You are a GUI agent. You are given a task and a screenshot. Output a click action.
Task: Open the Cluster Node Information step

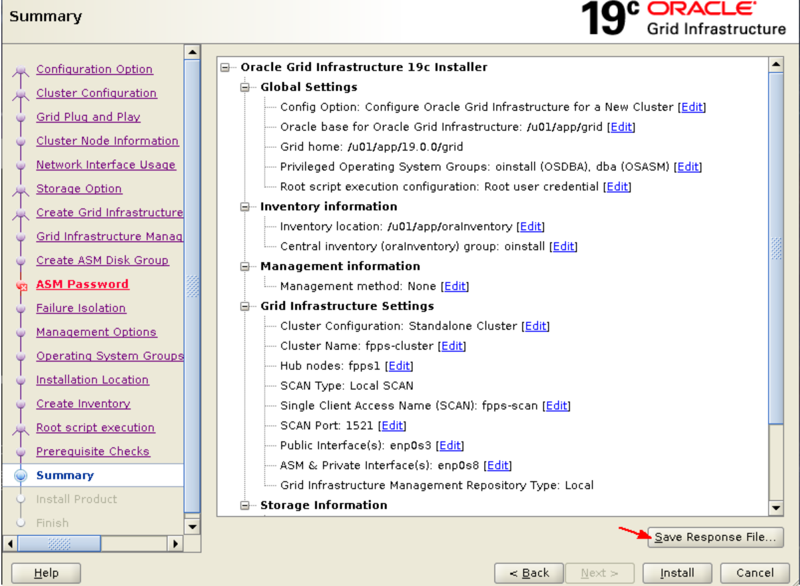108,141
